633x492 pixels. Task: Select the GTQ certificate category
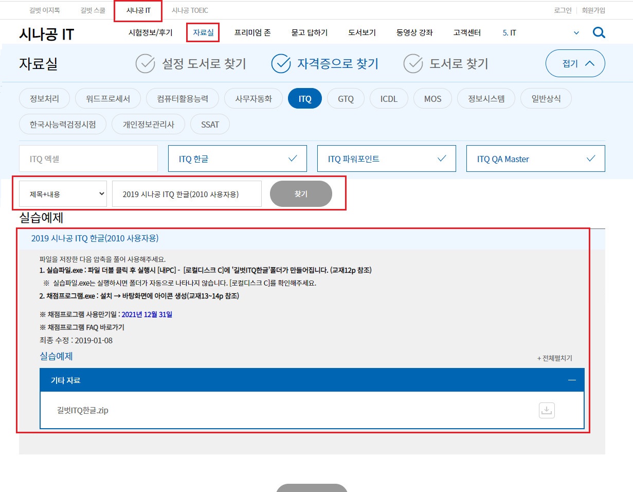pyautogui.click(x=346, y=99)
